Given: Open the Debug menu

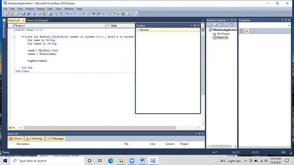Looking at the screenshot, I should [x=40, y=9].
